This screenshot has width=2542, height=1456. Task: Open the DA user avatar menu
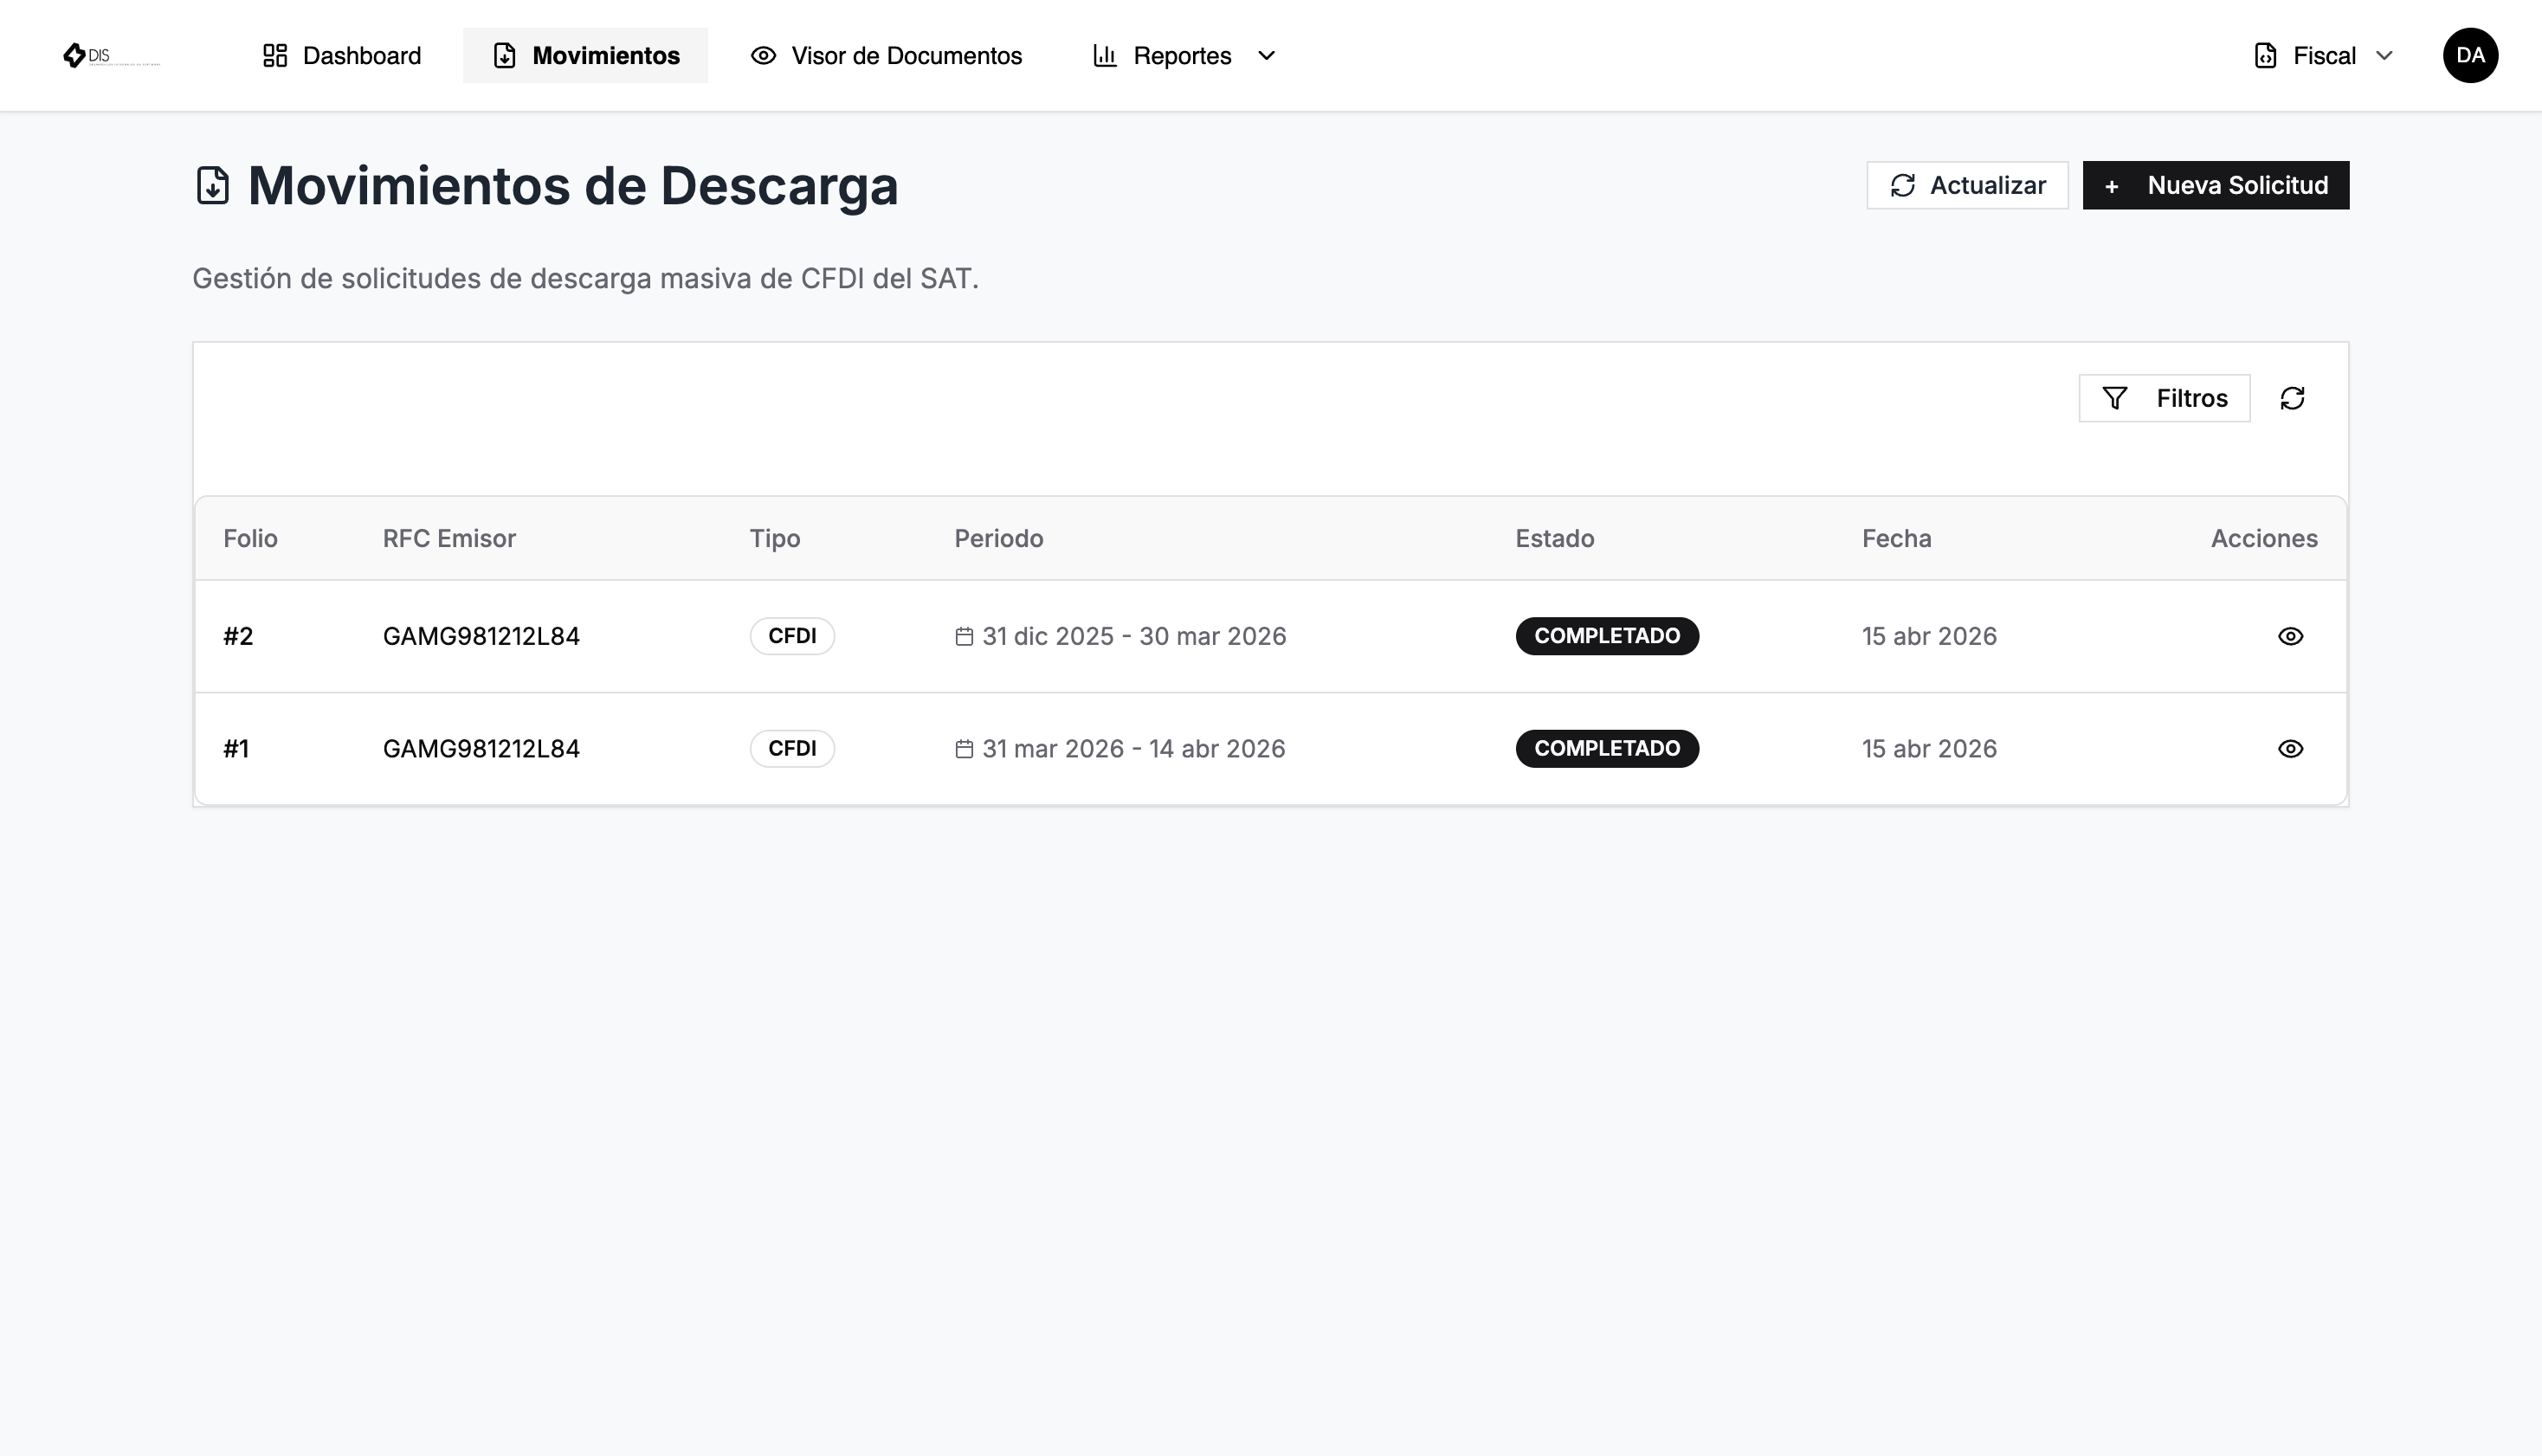2470,55
